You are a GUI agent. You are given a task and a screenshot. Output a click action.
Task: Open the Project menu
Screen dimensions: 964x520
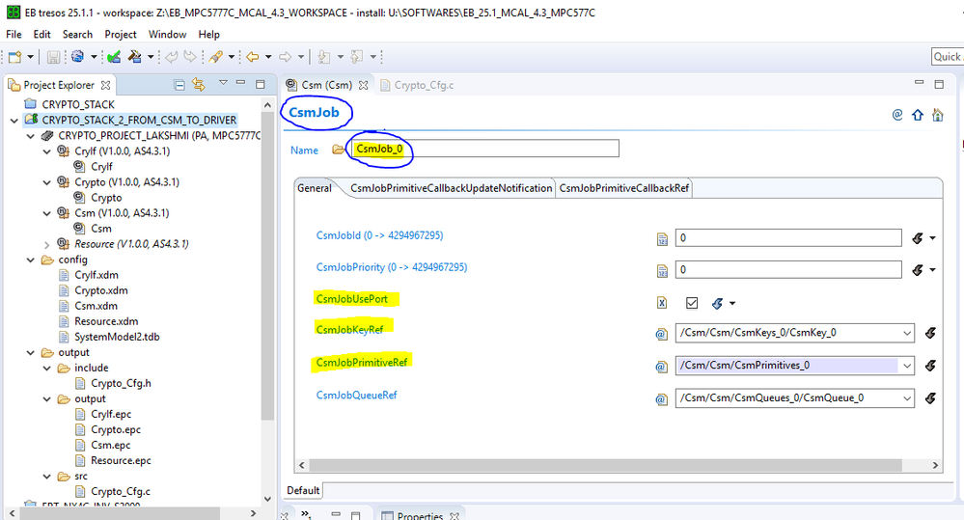(121, 35)
